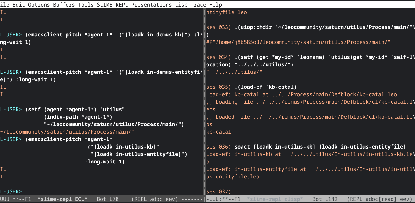The width and height of the screenshot is (415, 203).
Task: Open the Trace menu
Action: pyautogui.click(x=198, y=5)
